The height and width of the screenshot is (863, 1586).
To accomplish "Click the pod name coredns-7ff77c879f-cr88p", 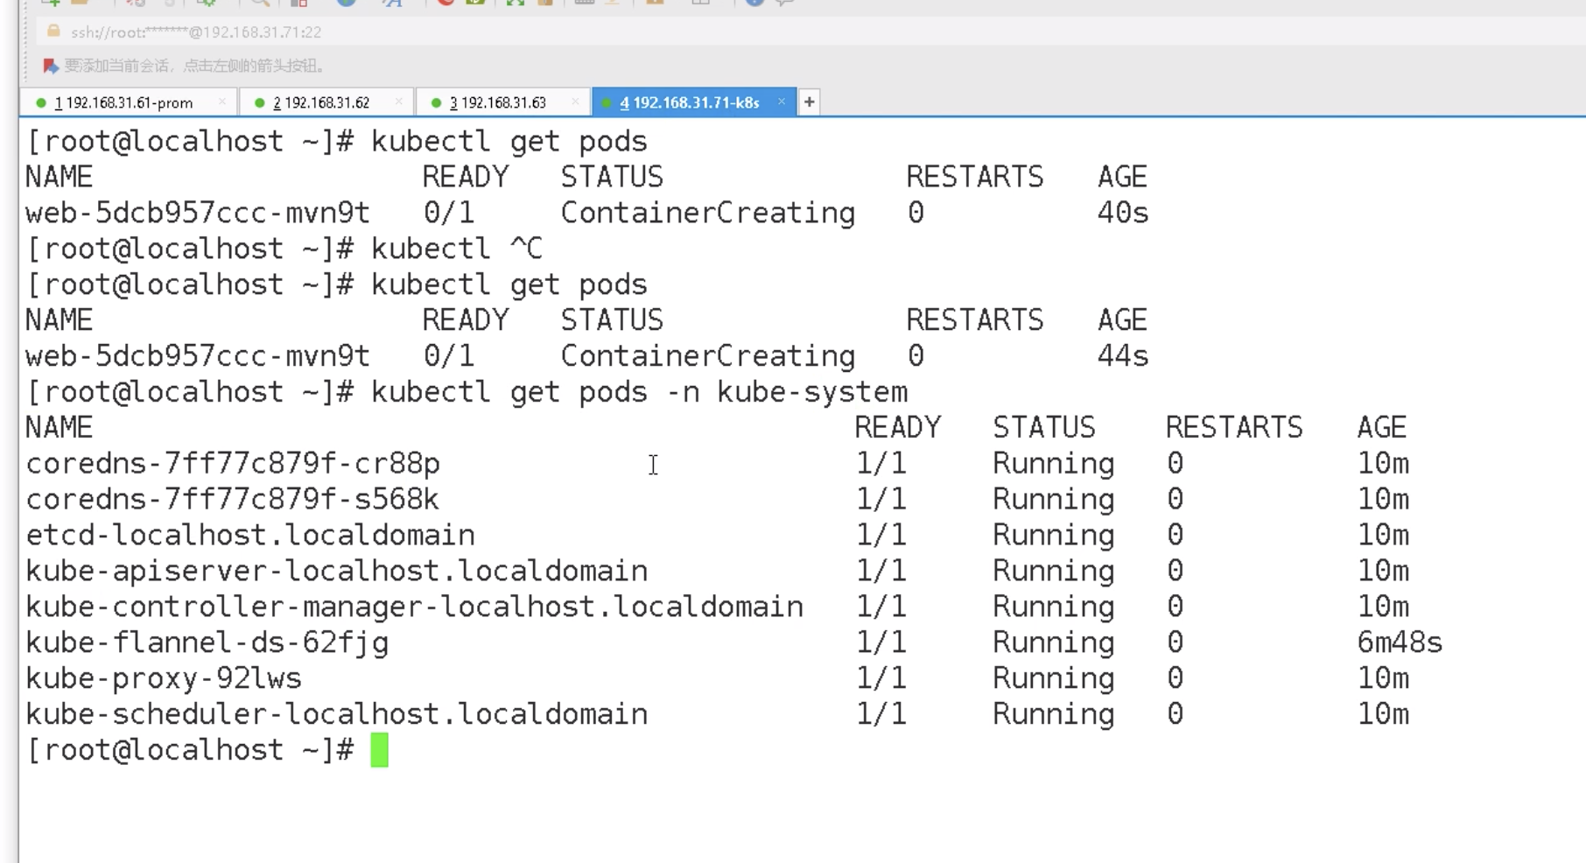I will 233,463.
